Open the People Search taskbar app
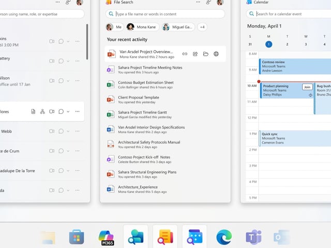This screenshot has width=331, height=248. 136,237
